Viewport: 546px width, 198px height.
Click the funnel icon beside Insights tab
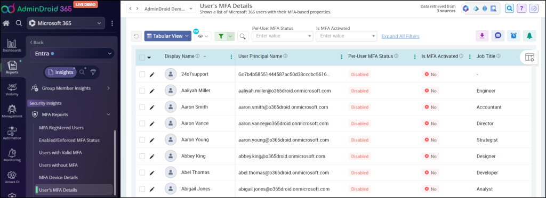click(x=93, y=72)
